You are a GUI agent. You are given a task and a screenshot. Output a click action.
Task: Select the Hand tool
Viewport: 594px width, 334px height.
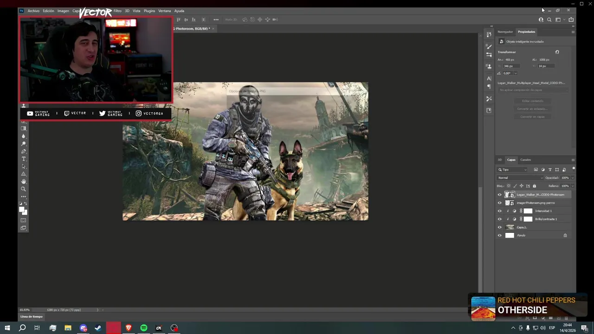[x=23, y=181]
